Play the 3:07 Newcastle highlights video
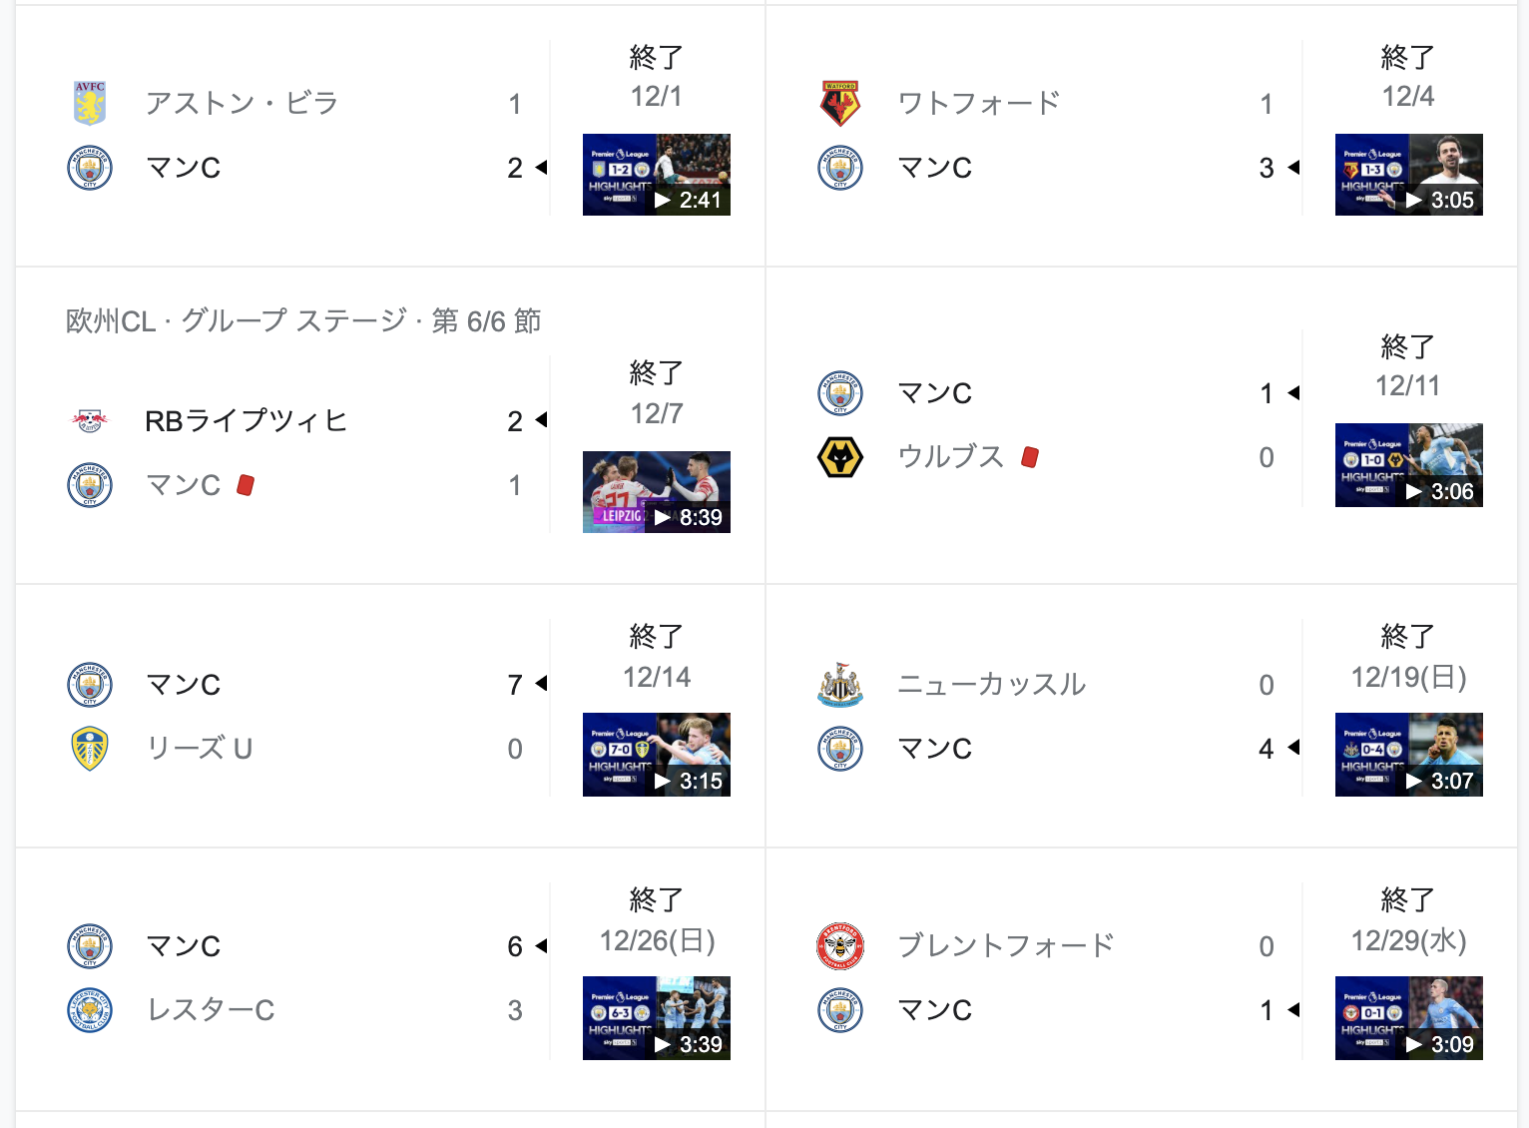The width and height of the screenshot is (1529, 1128). pyautogui.click(x=1408, y=755)
